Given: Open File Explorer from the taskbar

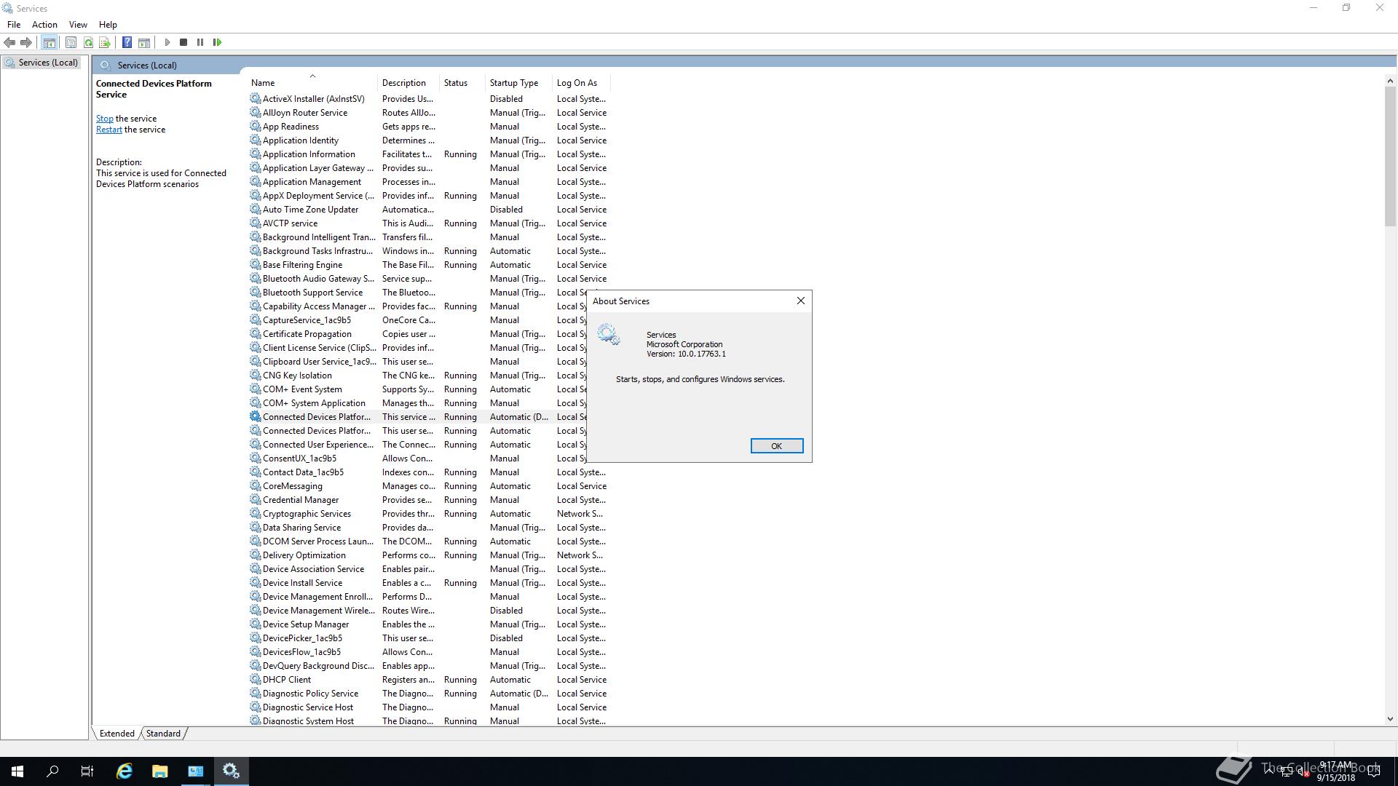Looking at the screenshot, I should point(160,771).
